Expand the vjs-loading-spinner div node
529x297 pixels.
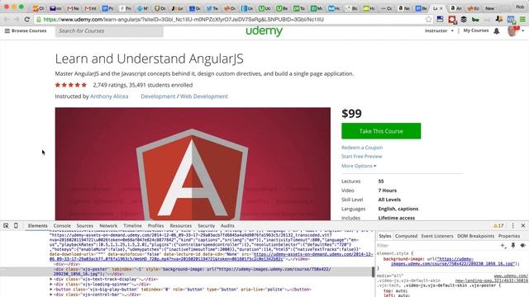click(x=51, y=284)
